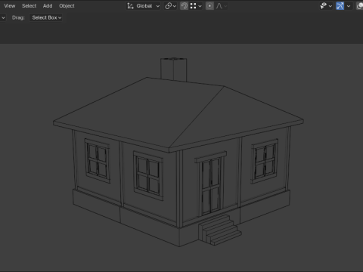Open viewport visibility and selectability dropdown
The image size is (363, 272).
pos(326,6)
